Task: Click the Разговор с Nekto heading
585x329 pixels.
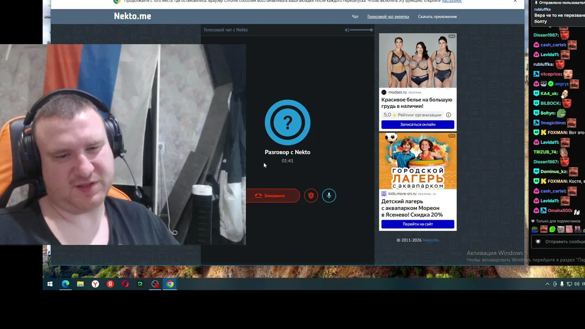Action: tap(287, 152)
